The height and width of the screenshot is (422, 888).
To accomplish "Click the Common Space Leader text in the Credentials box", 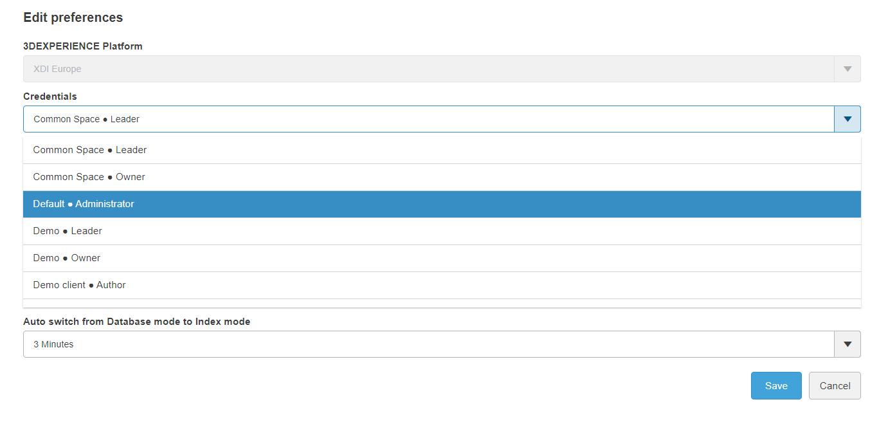I will click(x=86, y=119).
